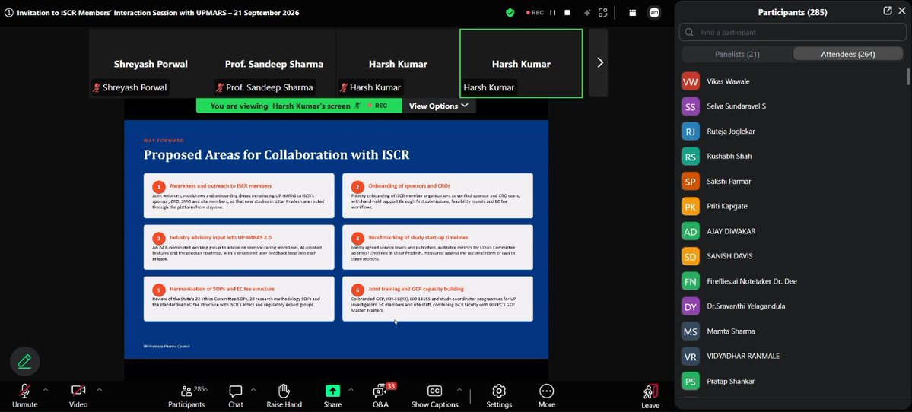912x412 pixels.
Task: Select the VR avatar for VIDYADHAR RANMALE
Action: (691, 357)
